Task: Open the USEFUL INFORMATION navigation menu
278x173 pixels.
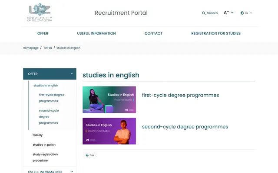Action: click(96, 33)
